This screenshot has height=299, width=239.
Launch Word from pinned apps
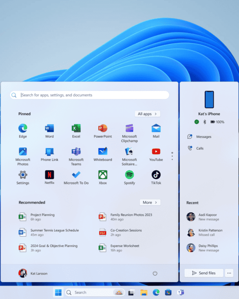(49, 131)
